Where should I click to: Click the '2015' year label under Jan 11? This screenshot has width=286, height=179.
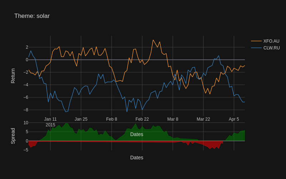tap(50, 125)
